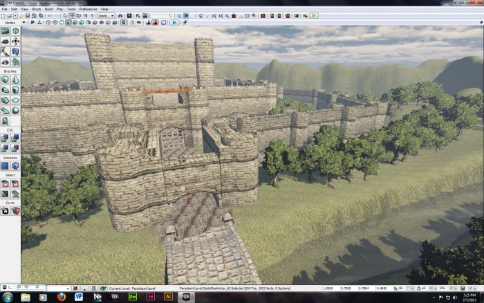
Task: Choose the Cube builder brush
Action: click(5, 80)
